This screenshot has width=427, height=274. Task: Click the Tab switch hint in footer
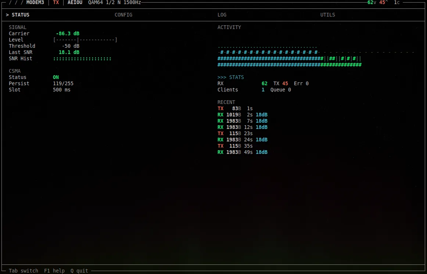24,271
